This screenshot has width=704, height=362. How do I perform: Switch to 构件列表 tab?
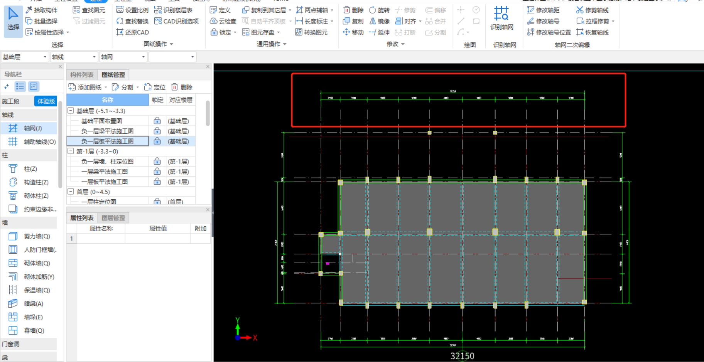coord(82,75)
